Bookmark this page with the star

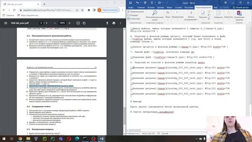click(82, 10)
